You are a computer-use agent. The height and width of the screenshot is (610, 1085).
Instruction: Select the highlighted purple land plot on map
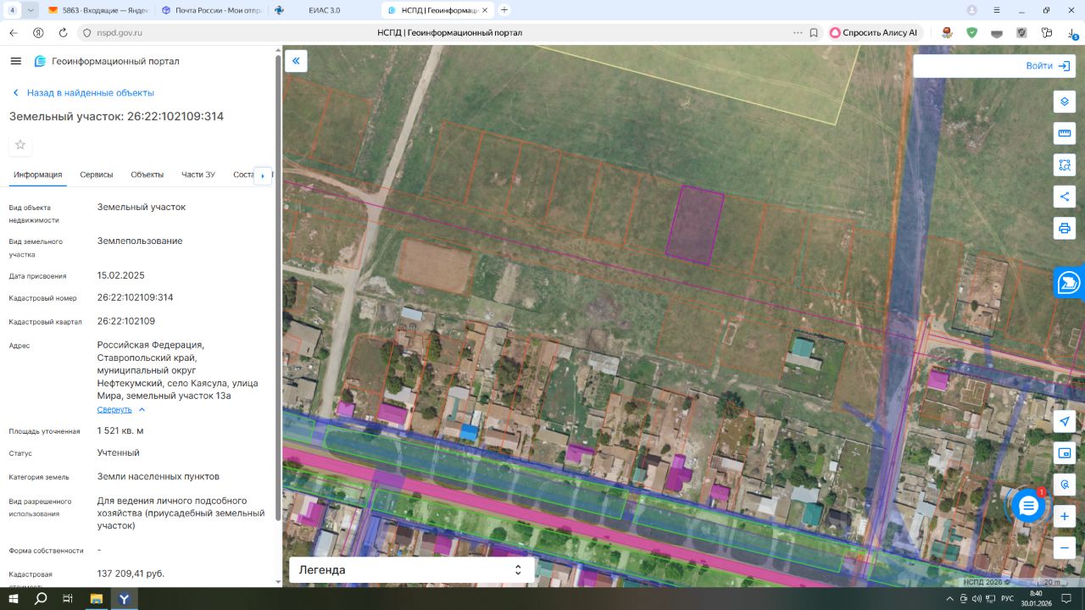(695, 226)
